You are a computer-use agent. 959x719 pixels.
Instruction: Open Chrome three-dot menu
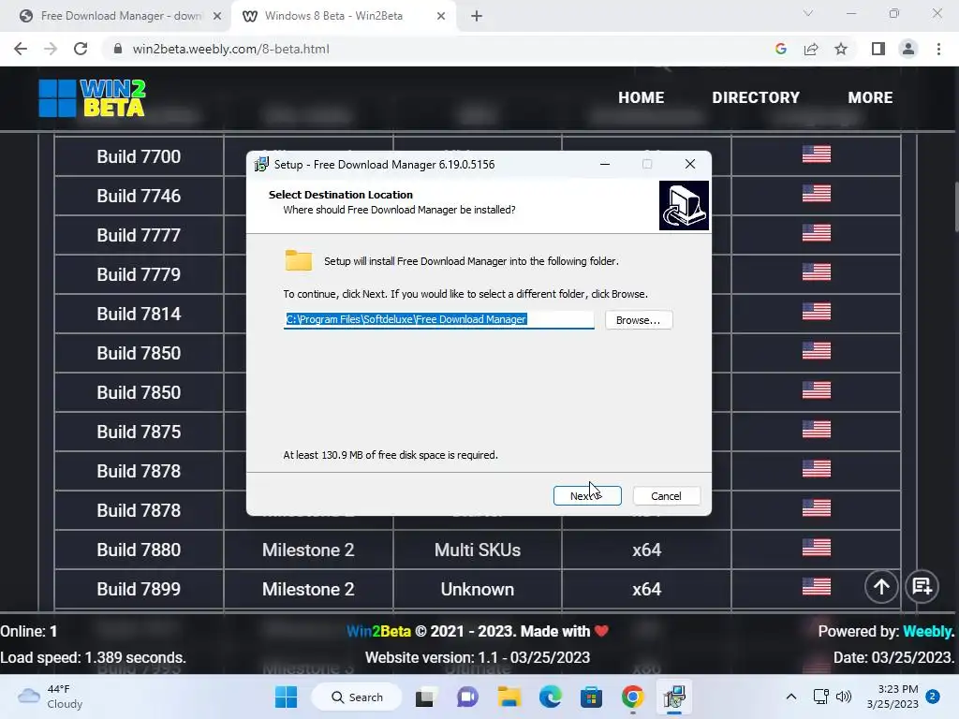(938, 49)
